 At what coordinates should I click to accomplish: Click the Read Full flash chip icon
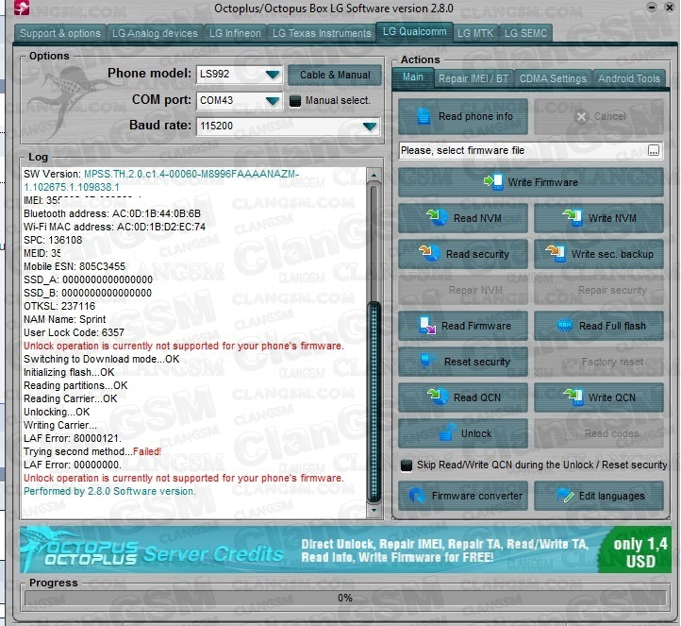pyautogui.click(x=565, y=325)
